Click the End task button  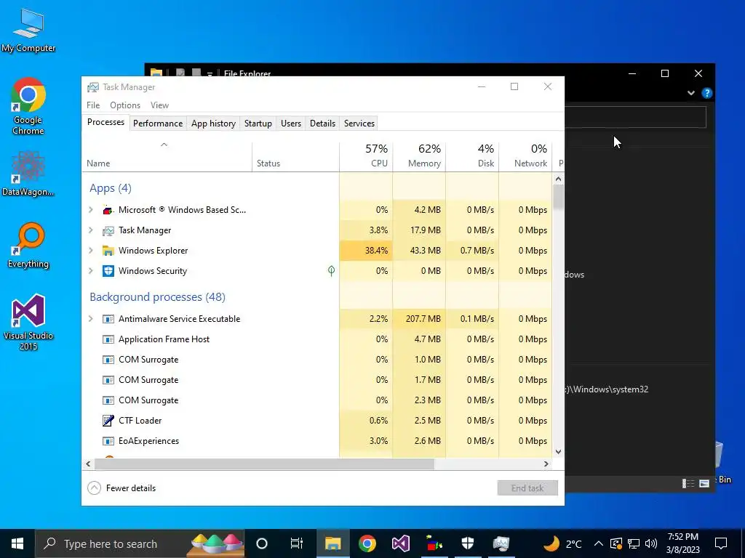[x=527, y=488]
